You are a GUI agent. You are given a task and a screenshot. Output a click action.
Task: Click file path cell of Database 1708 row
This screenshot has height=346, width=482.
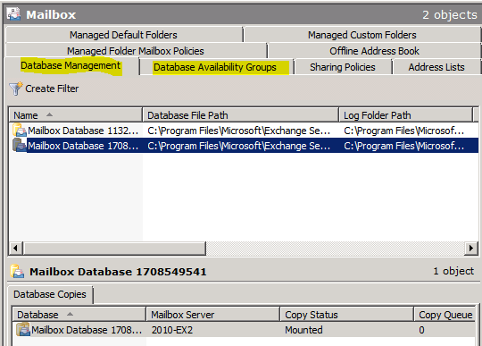click(x=239, y=146)
